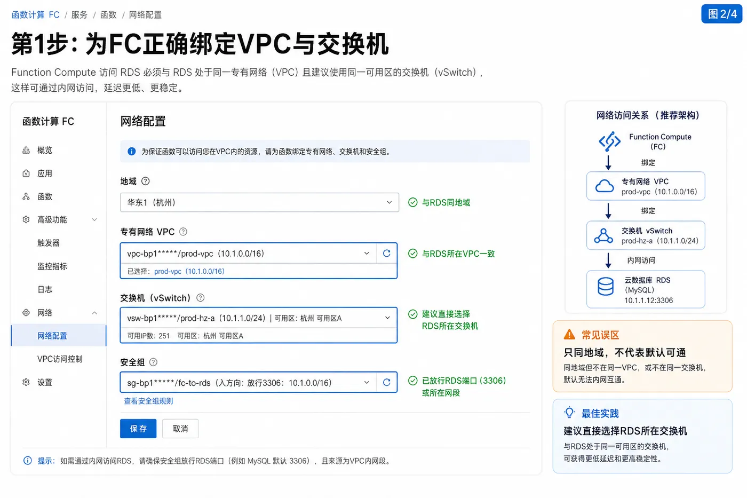The width and height of the screenshot is (747, 498).
Task: Click the info icon beside 提示 at bottom
Action: (28, 461)
